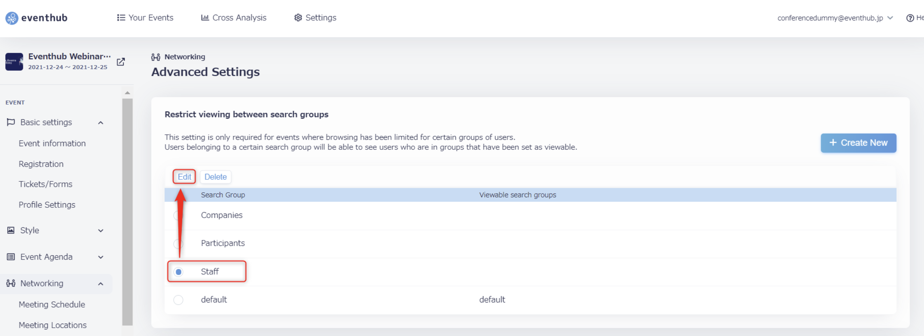This screenshot has width=924, height=336.
Task: Click the Settings gear icon
Action: click(x=298, y=17)
